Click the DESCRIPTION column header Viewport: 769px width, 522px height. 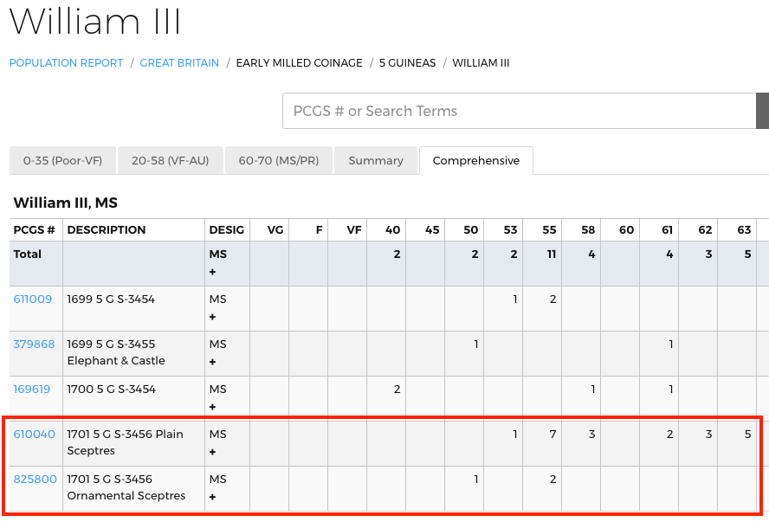[x=107, y=230]
